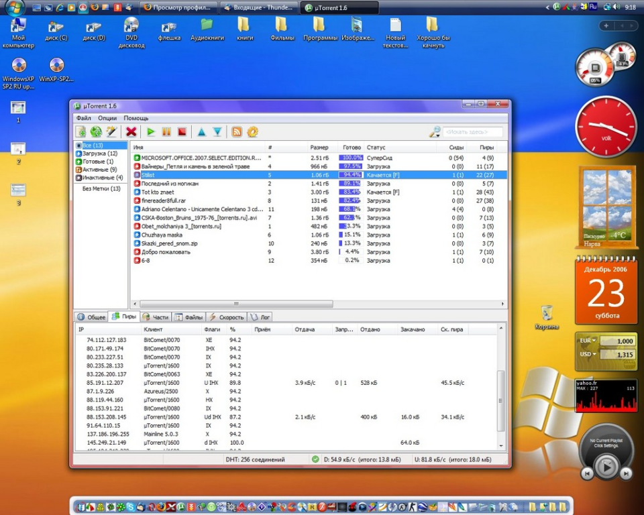Open the Файл menu
Image resolution: width=644 pixels, height=515 pixels.
83,118
